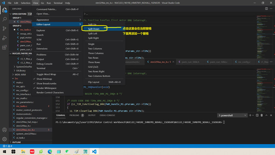
Task: Close stm32f4xx file in Group 1
Action: (x=15, y=22)
